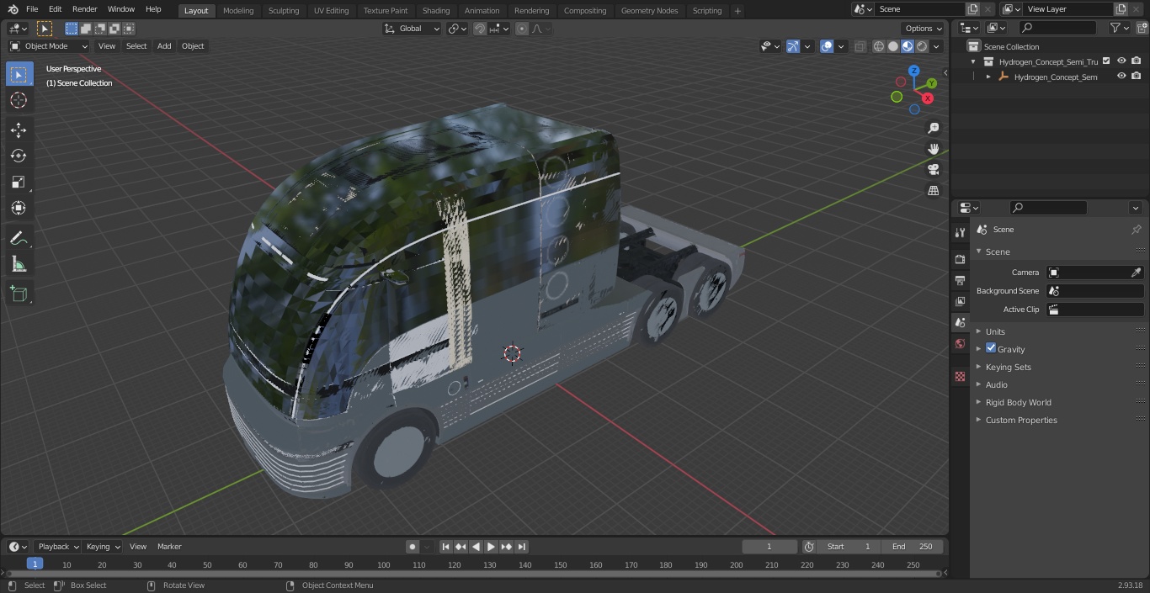Activate the Annotate pencil tool
Viewport: 1150px width, 593px height.
pyautogui.click(x=19, y=238)
